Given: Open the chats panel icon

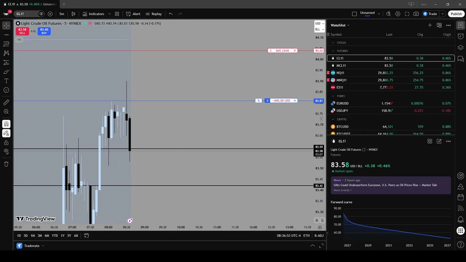Looking at the screenshot, I should pyautogui.click(x=461, y=59).
